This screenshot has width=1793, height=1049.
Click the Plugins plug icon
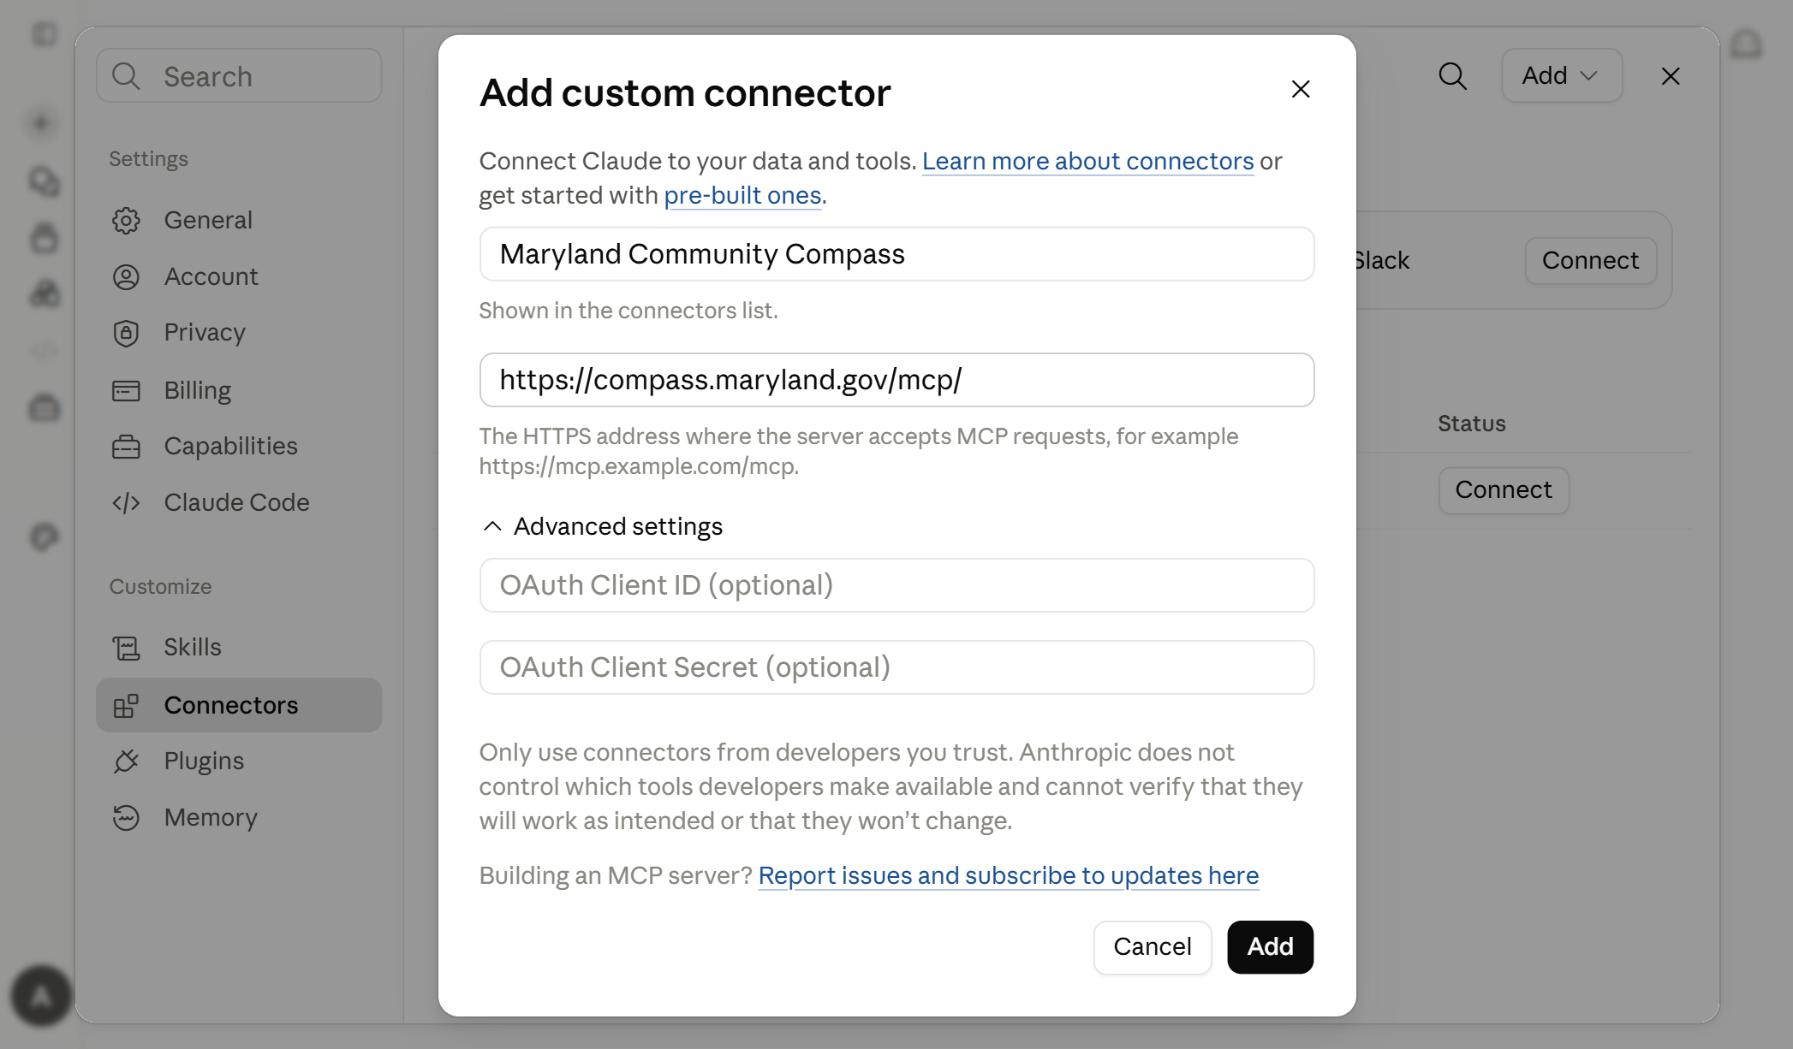pyautogui.click(x=126, y=761)
